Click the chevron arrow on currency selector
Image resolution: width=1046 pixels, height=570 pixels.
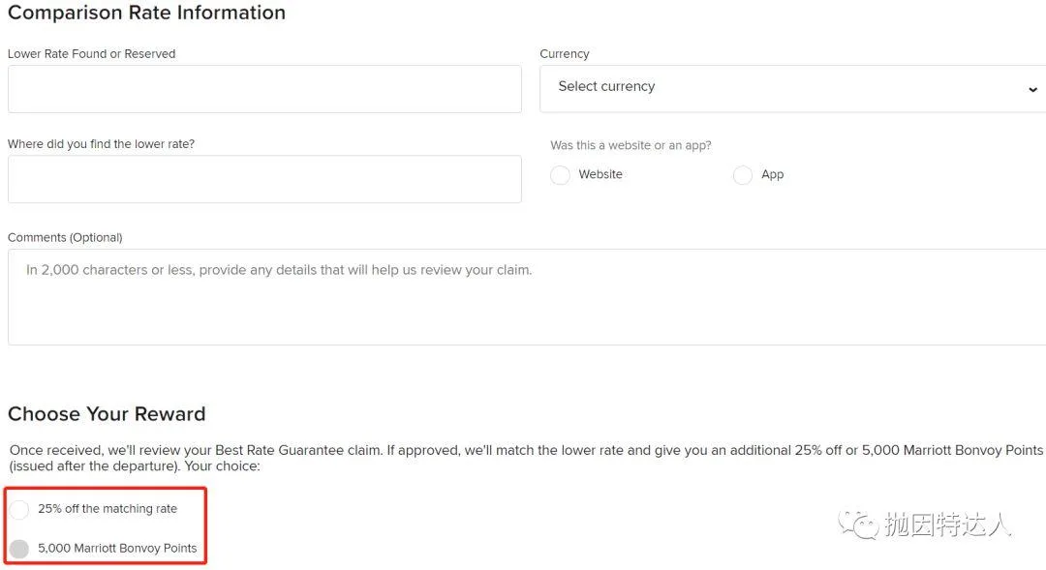(x=1032, y=89)
